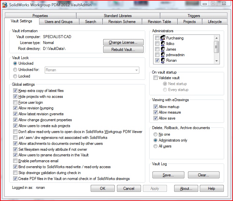Toggle Keep extra copy of latest files
Image resolution: width=233 pixels, height=201 pixels.
pyautogui.click(x=15, y=90)
